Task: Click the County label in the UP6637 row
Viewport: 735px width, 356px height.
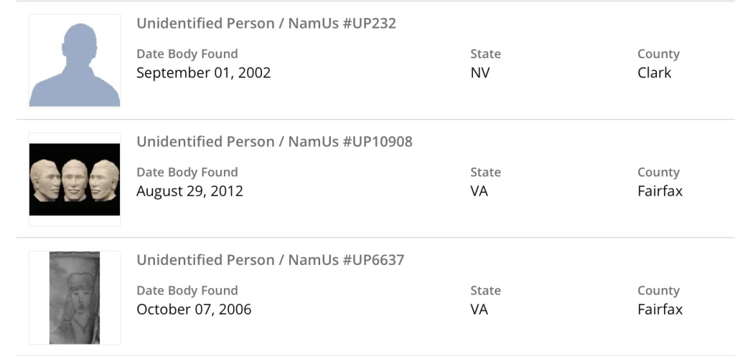Action: point(658,291)
